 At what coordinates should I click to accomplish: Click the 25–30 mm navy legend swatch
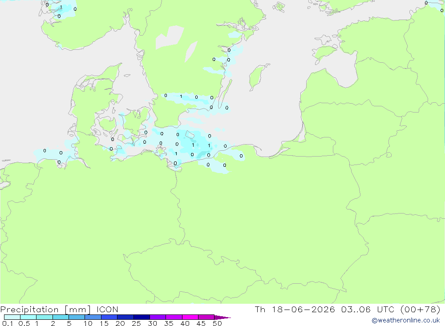(142, 317)
